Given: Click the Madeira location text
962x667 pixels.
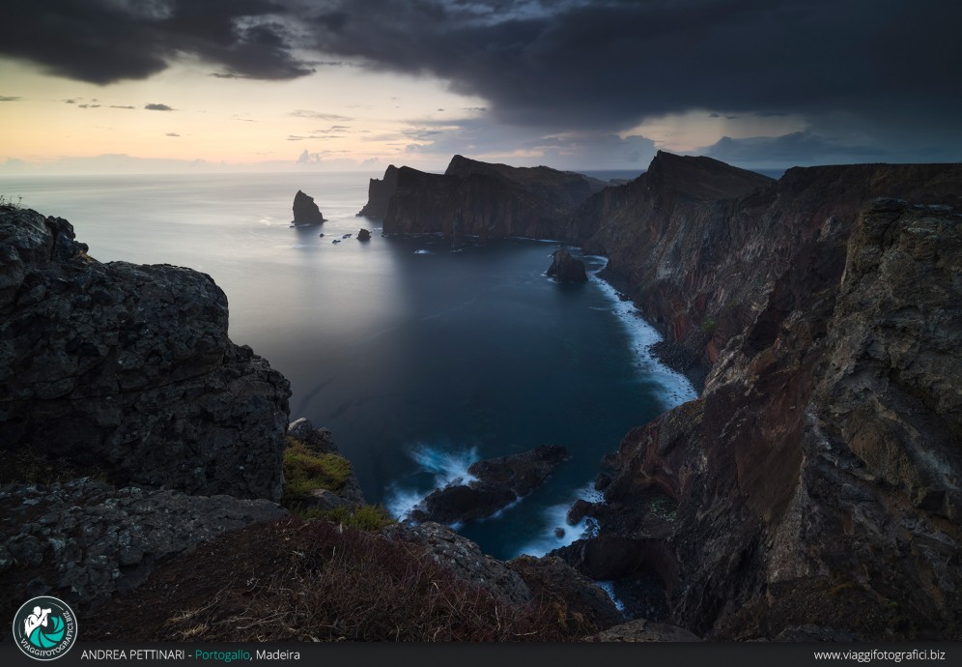Looking at the screenshot, I should pyautogui.click(x=278, y=654).
